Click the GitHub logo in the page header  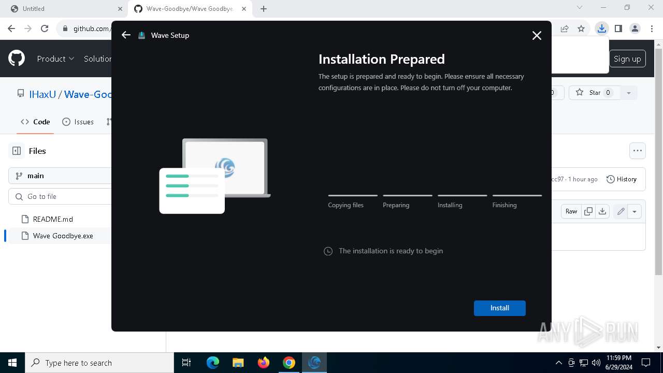pyautogui.click(x=17, y=59)
